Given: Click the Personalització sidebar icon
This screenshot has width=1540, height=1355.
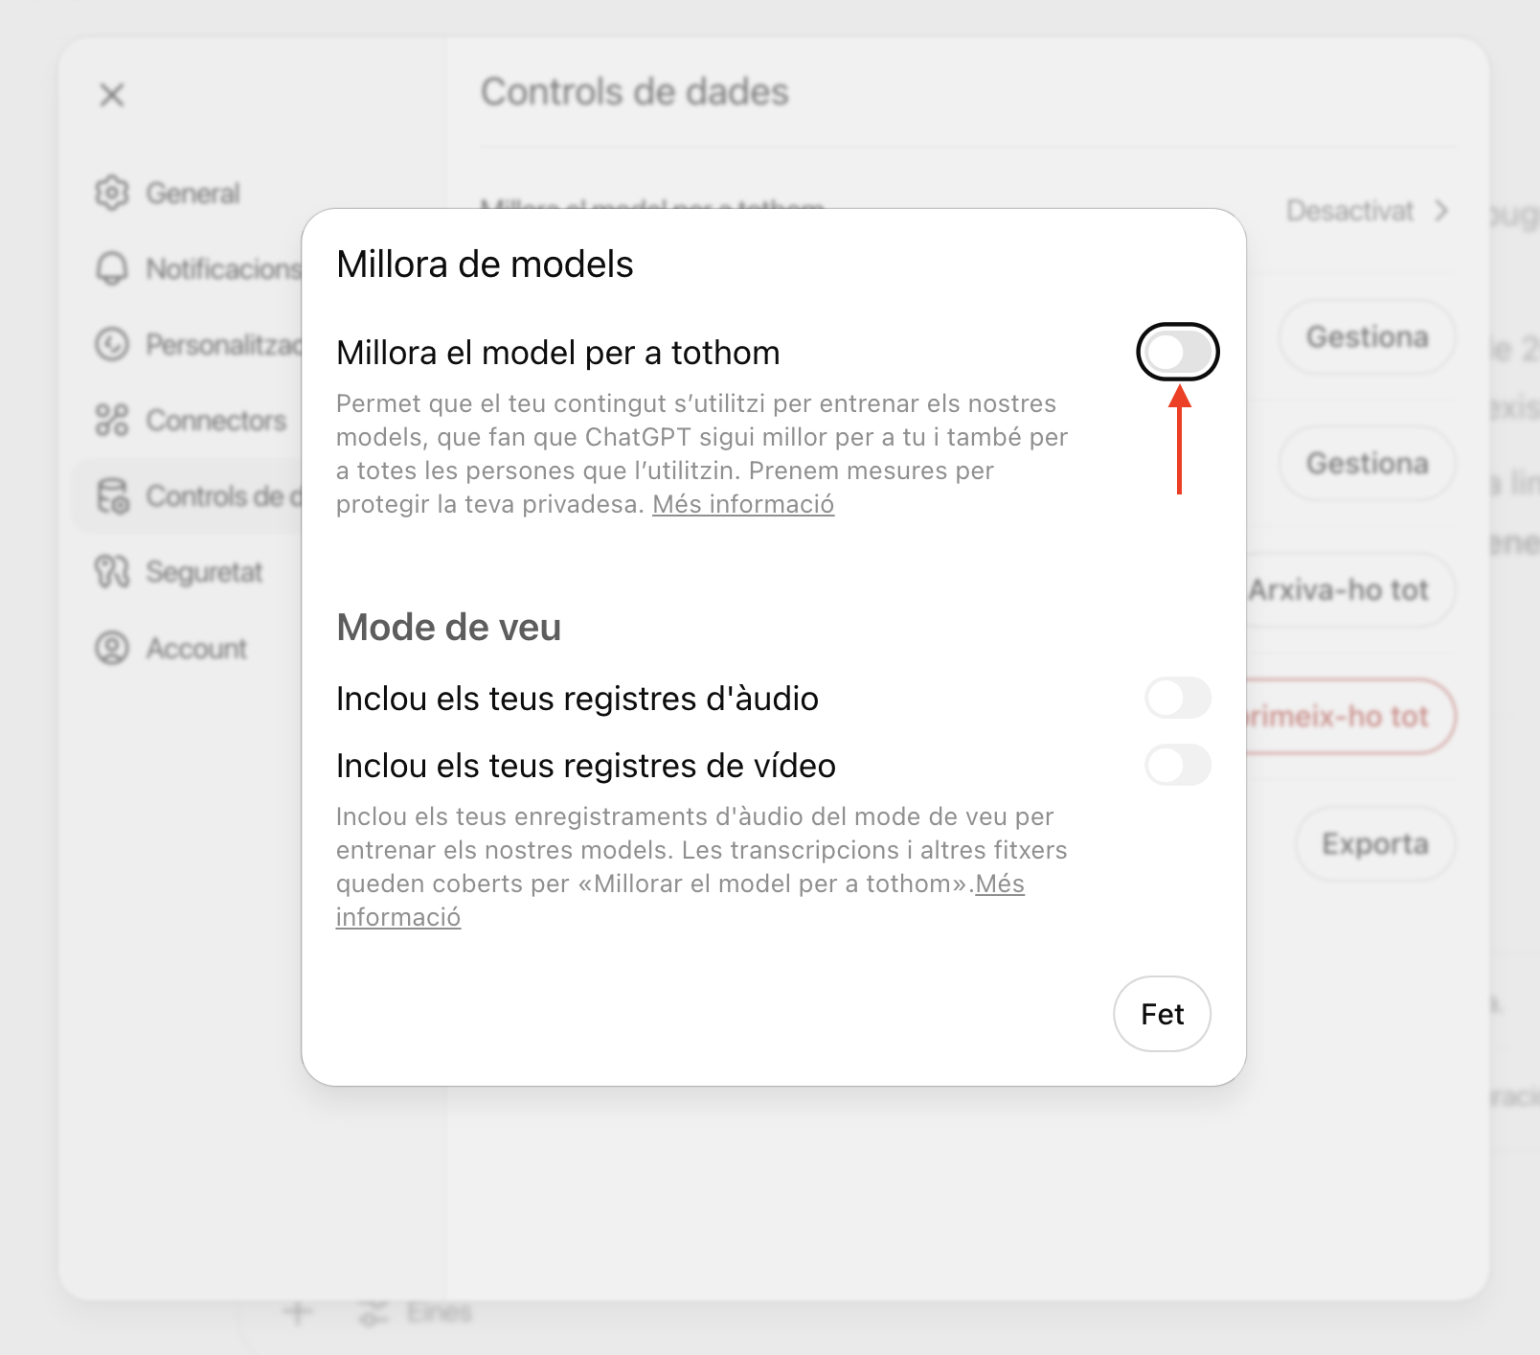Looking at the screenshot, I should click(x=112, y=344).
